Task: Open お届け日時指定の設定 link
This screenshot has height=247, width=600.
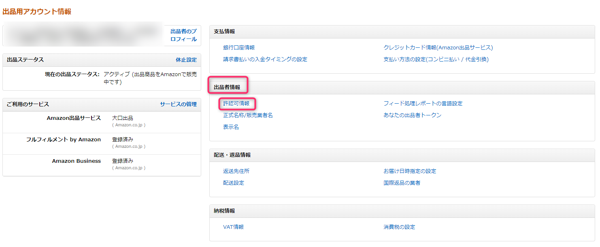Action: (x=410, y=171)
